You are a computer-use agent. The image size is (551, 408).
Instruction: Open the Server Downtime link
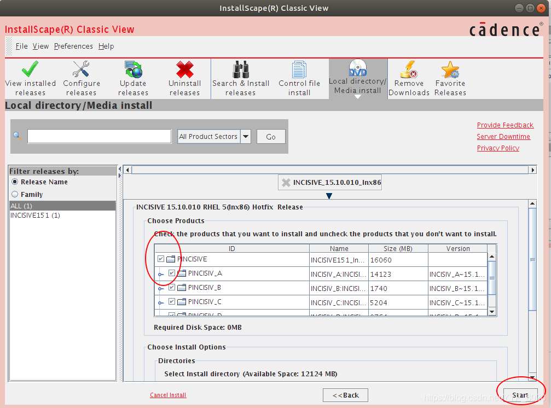[503, 137]
